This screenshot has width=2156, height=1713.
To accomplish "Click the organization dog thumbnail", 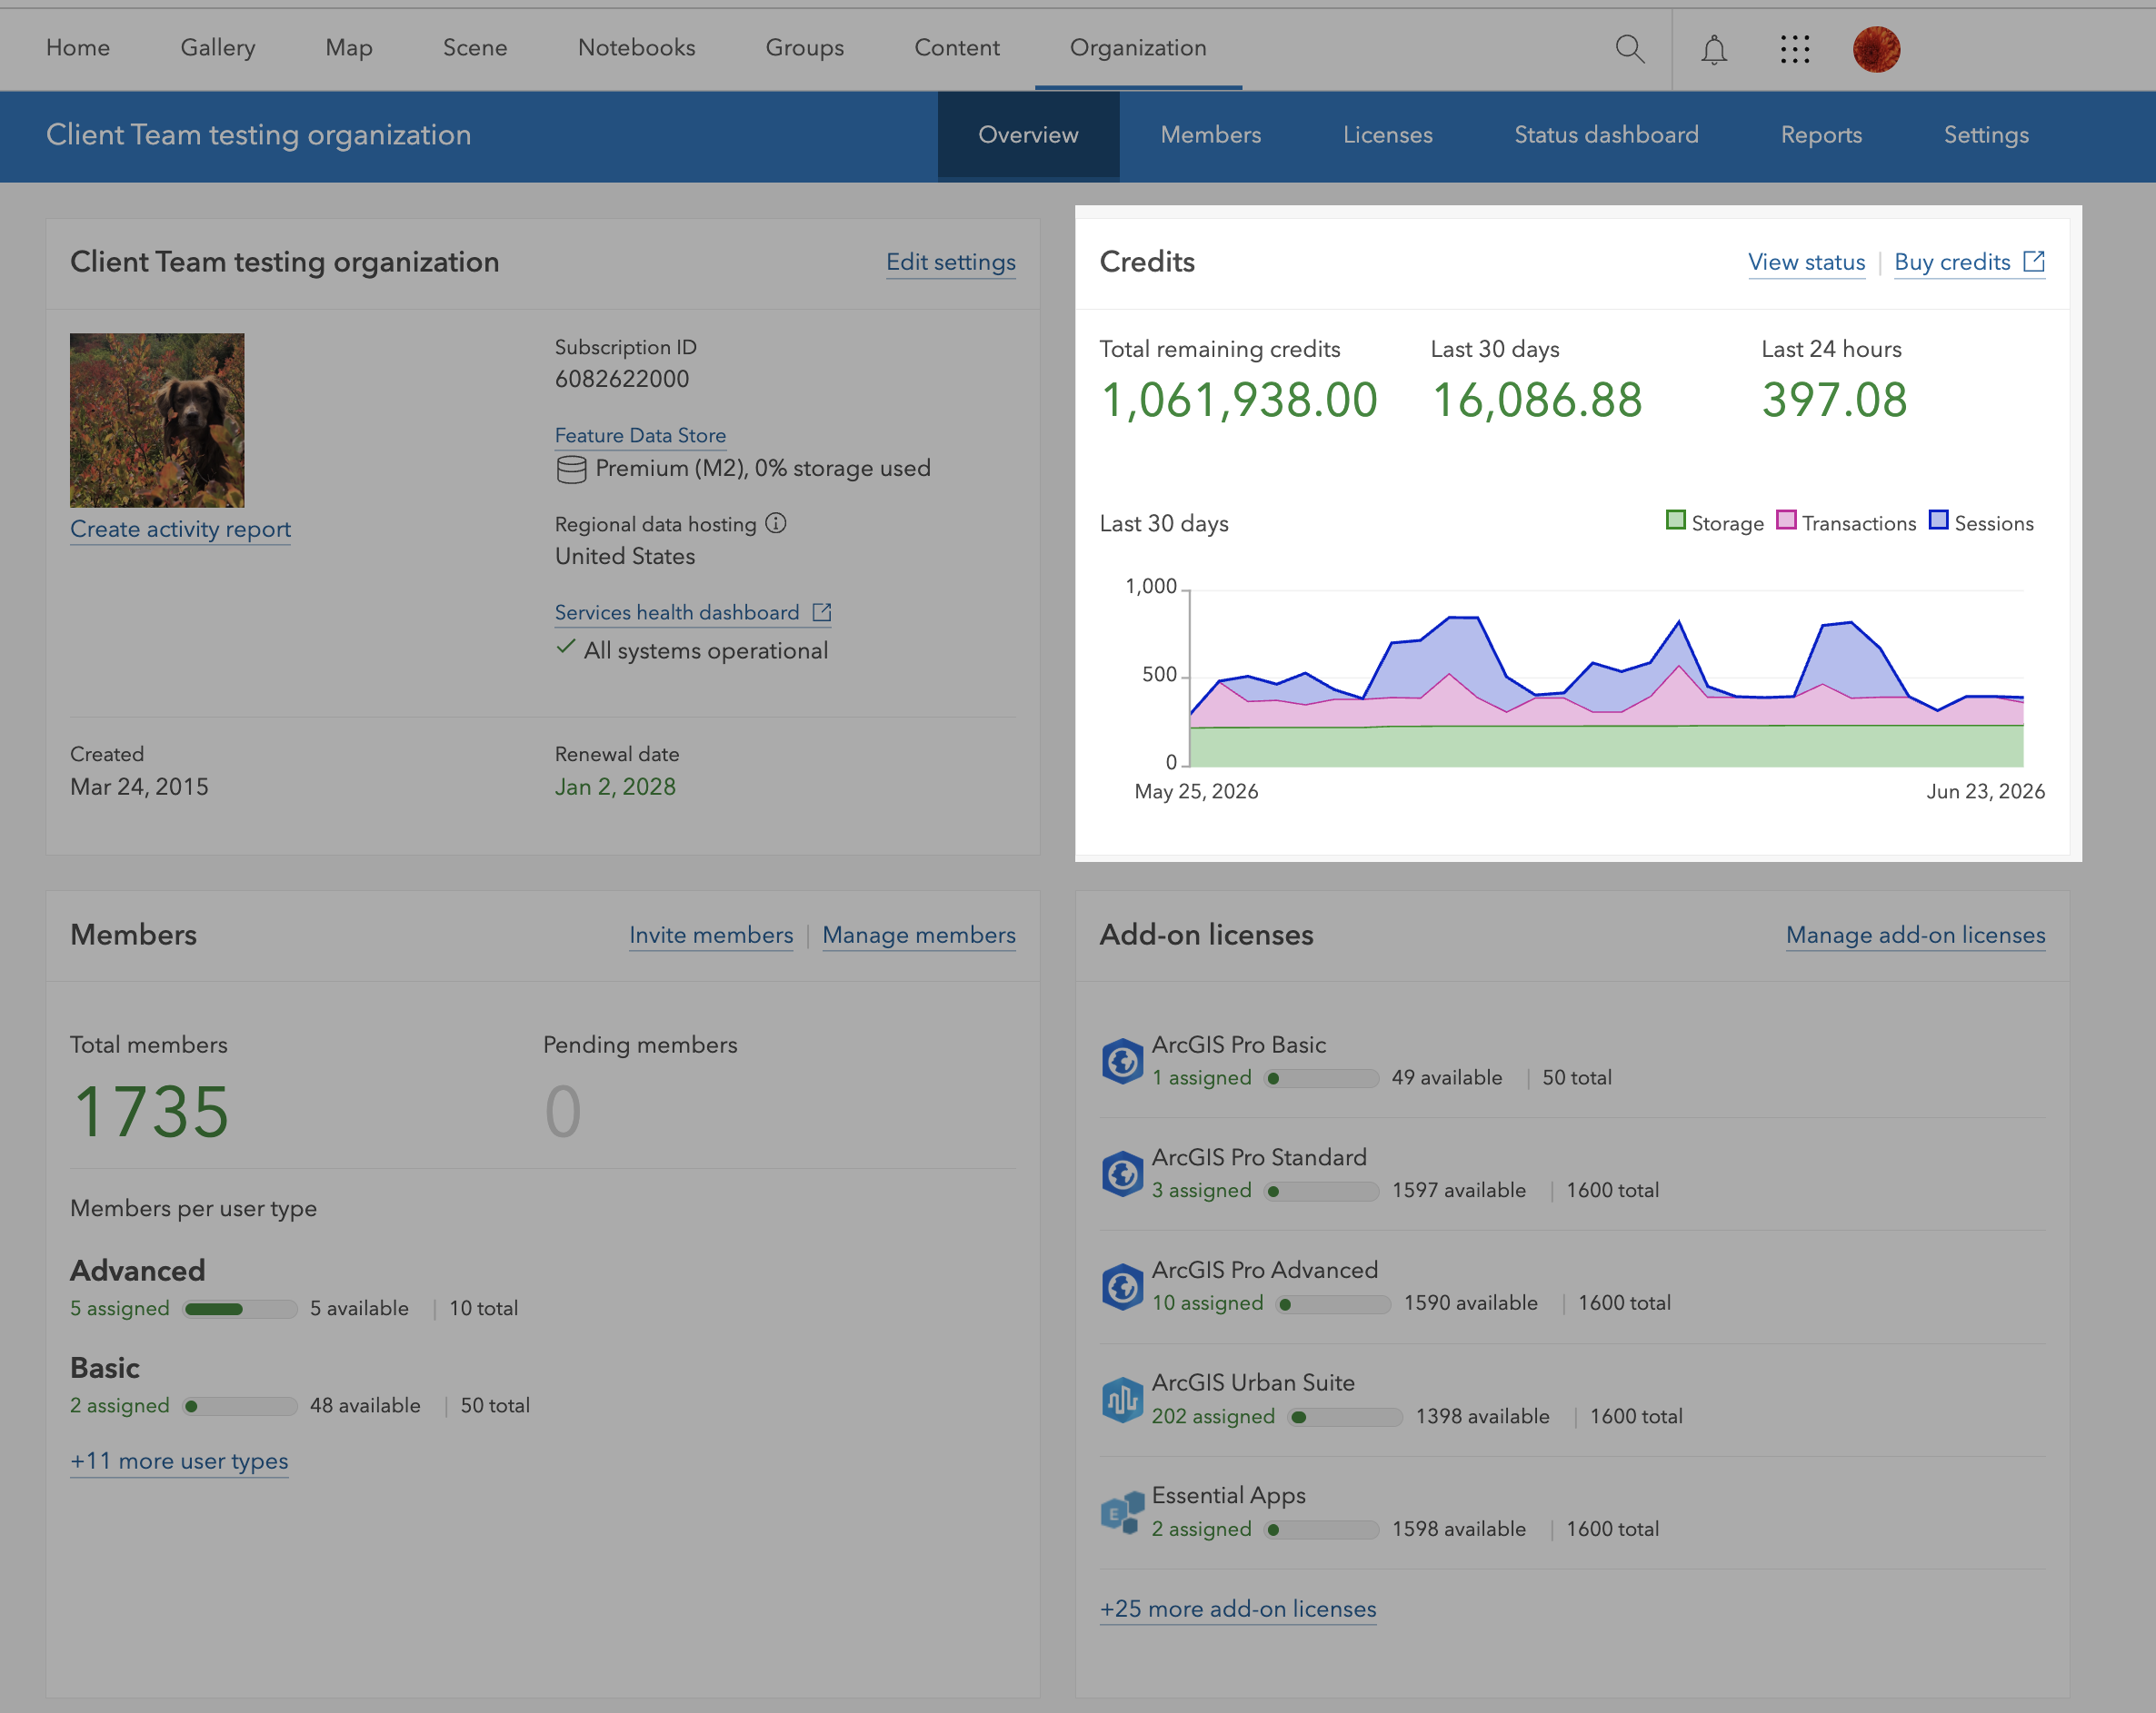I will coord(157,420).
